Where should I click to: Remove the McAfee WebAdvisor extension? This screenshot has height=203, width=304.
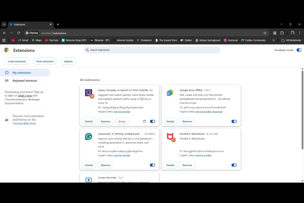click(x=187, y=165)
